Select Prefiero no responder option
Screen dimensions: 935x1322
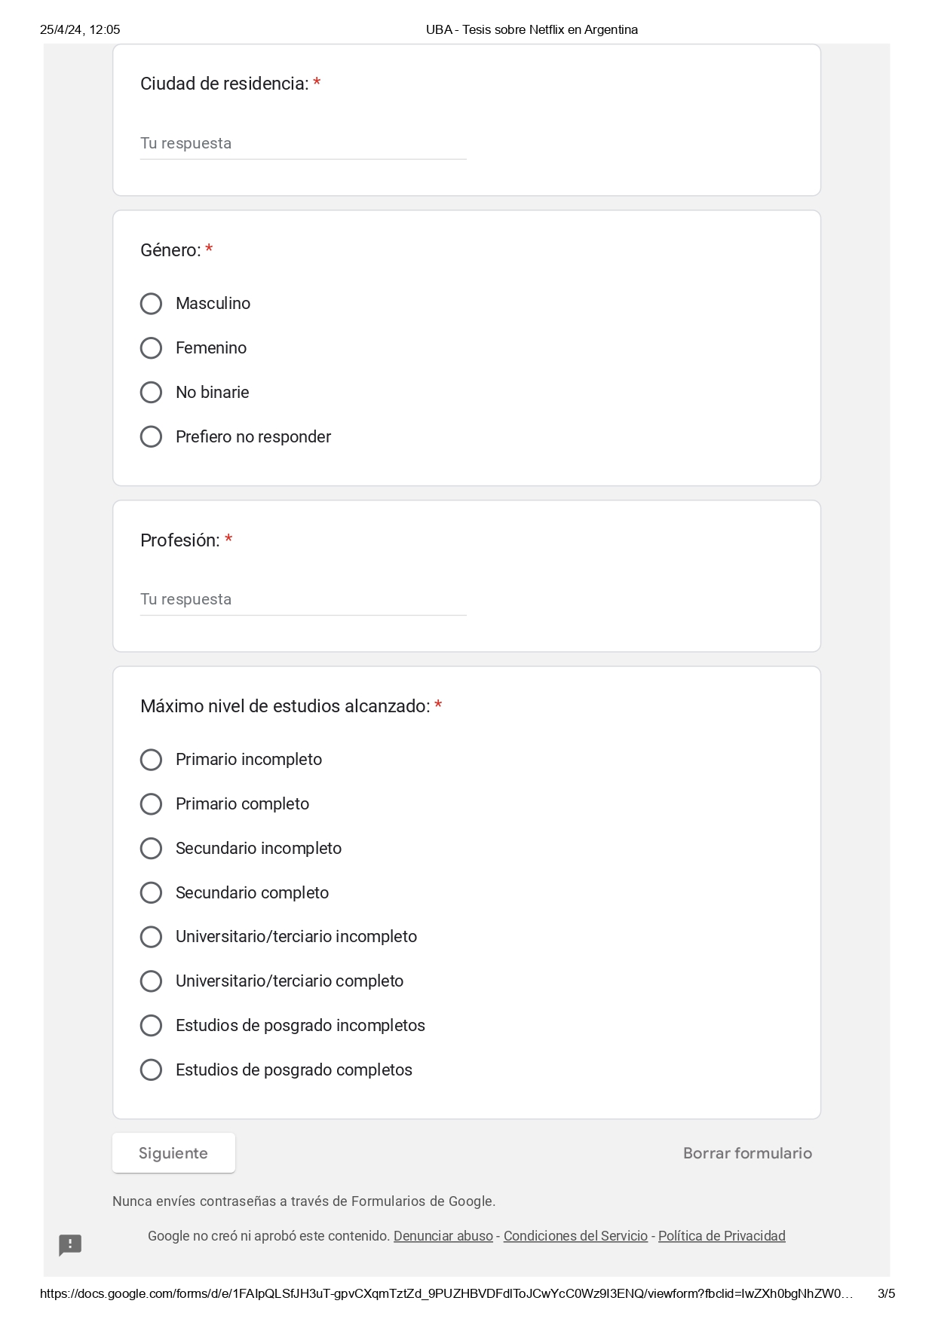coord(151,437)
